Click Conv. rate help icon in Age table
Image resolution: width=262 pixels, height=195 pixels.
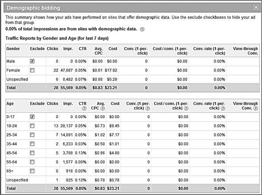[x=223, y=108]
